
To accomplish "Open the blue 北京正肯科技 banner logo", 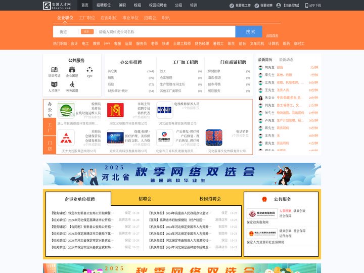I will [x=115, y=138].
